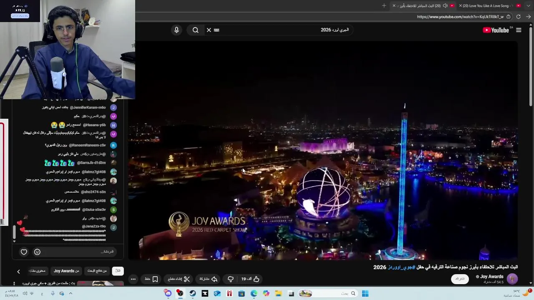Open the weather widget showing 14°C
Viewport: 534px width, 300px height.
(516, 293)
